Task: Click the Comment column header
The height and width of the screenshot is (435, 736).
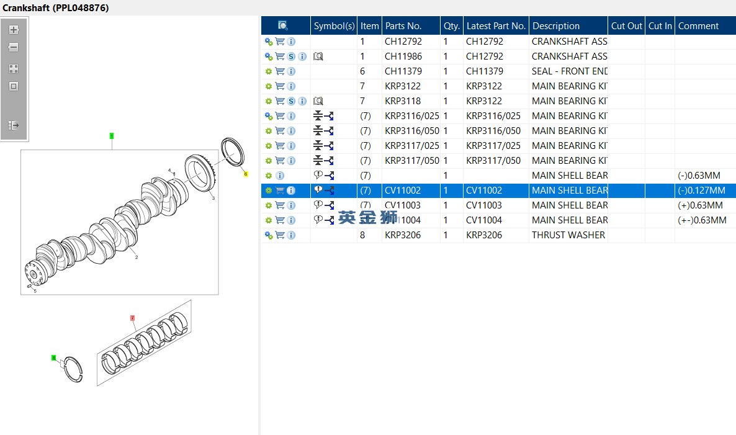Action: 705,26
